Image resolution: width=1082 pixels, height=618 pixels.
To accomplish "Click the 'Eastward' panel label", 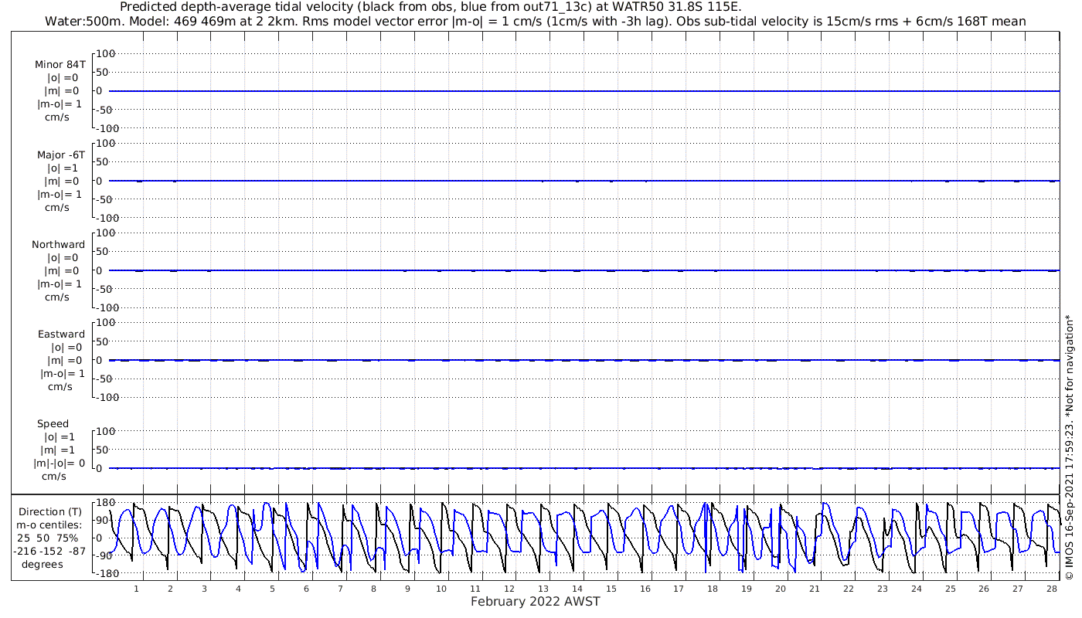I will pyautogui.click(x=62, y=334).
